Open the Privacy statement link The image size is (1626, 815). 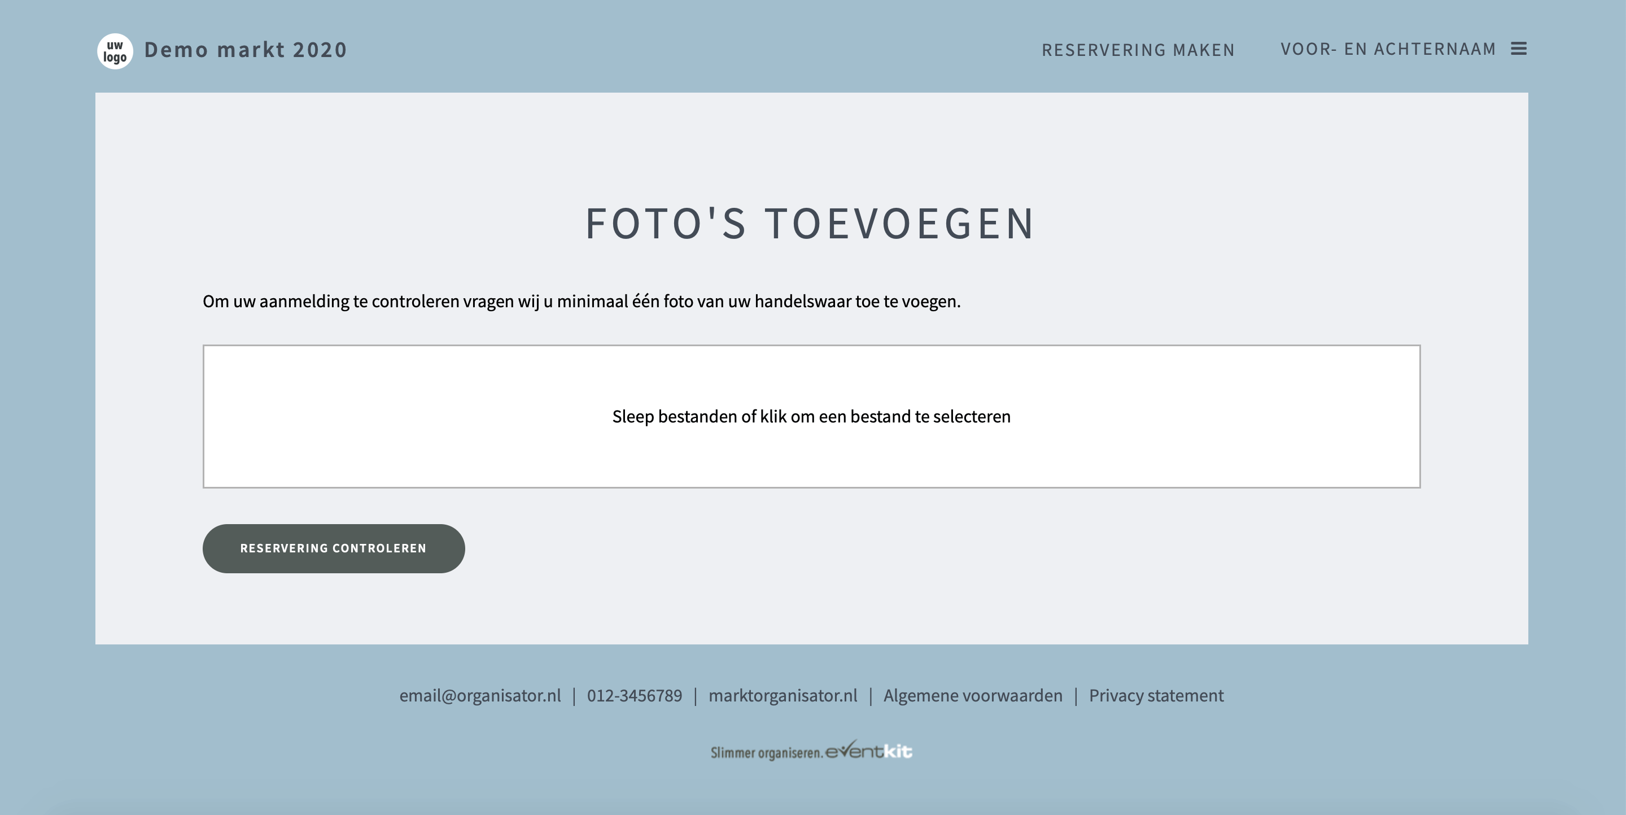point(1156,695)
